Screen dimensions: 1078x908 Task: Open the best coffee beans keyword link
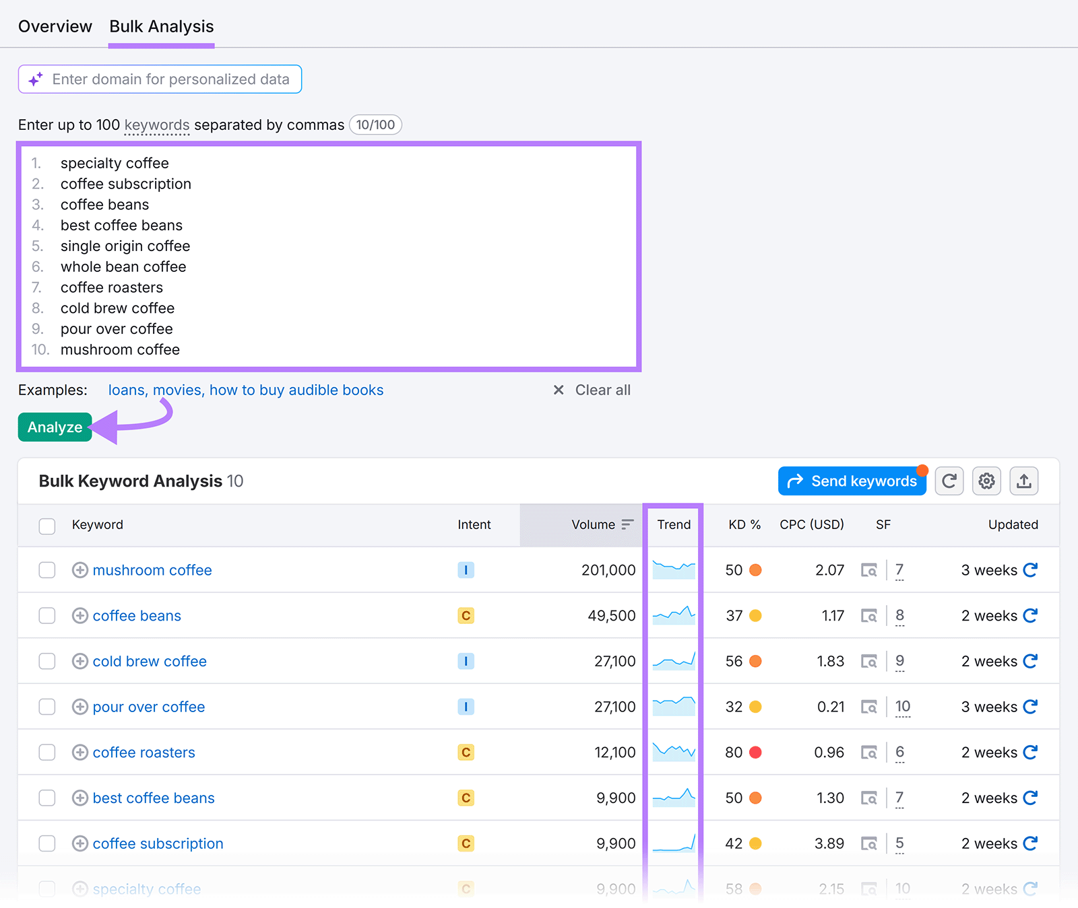click(154, 798)
